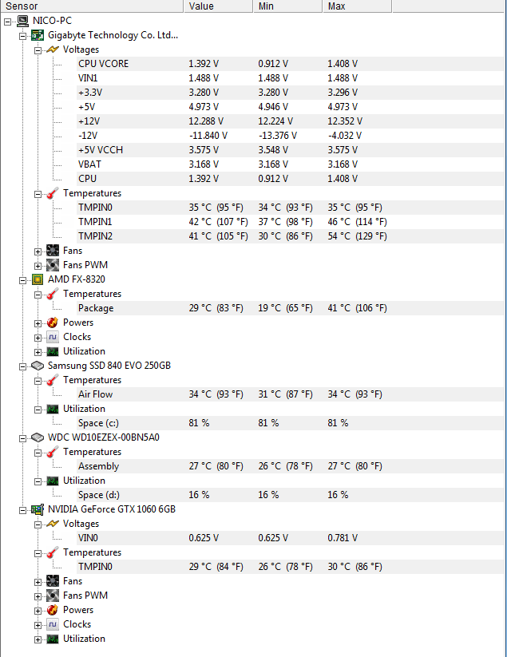Viewport: 507px width, 657px height.
Task: Select the TMPIN2 temperature row
Action: (290, 236)
